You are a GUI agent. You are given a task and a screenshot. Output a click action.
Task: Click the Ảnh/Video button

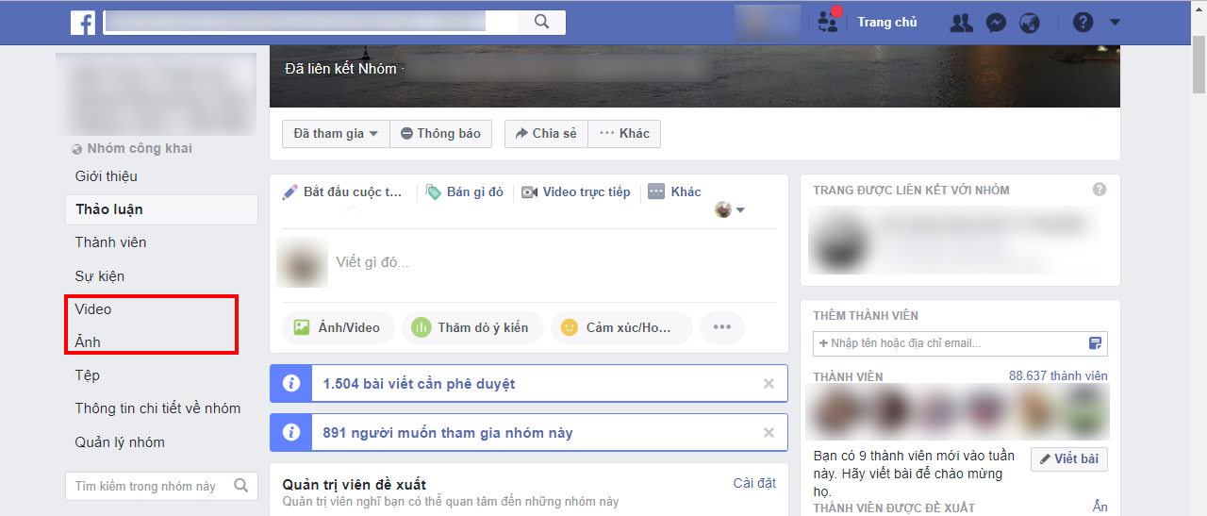[338, 327]
